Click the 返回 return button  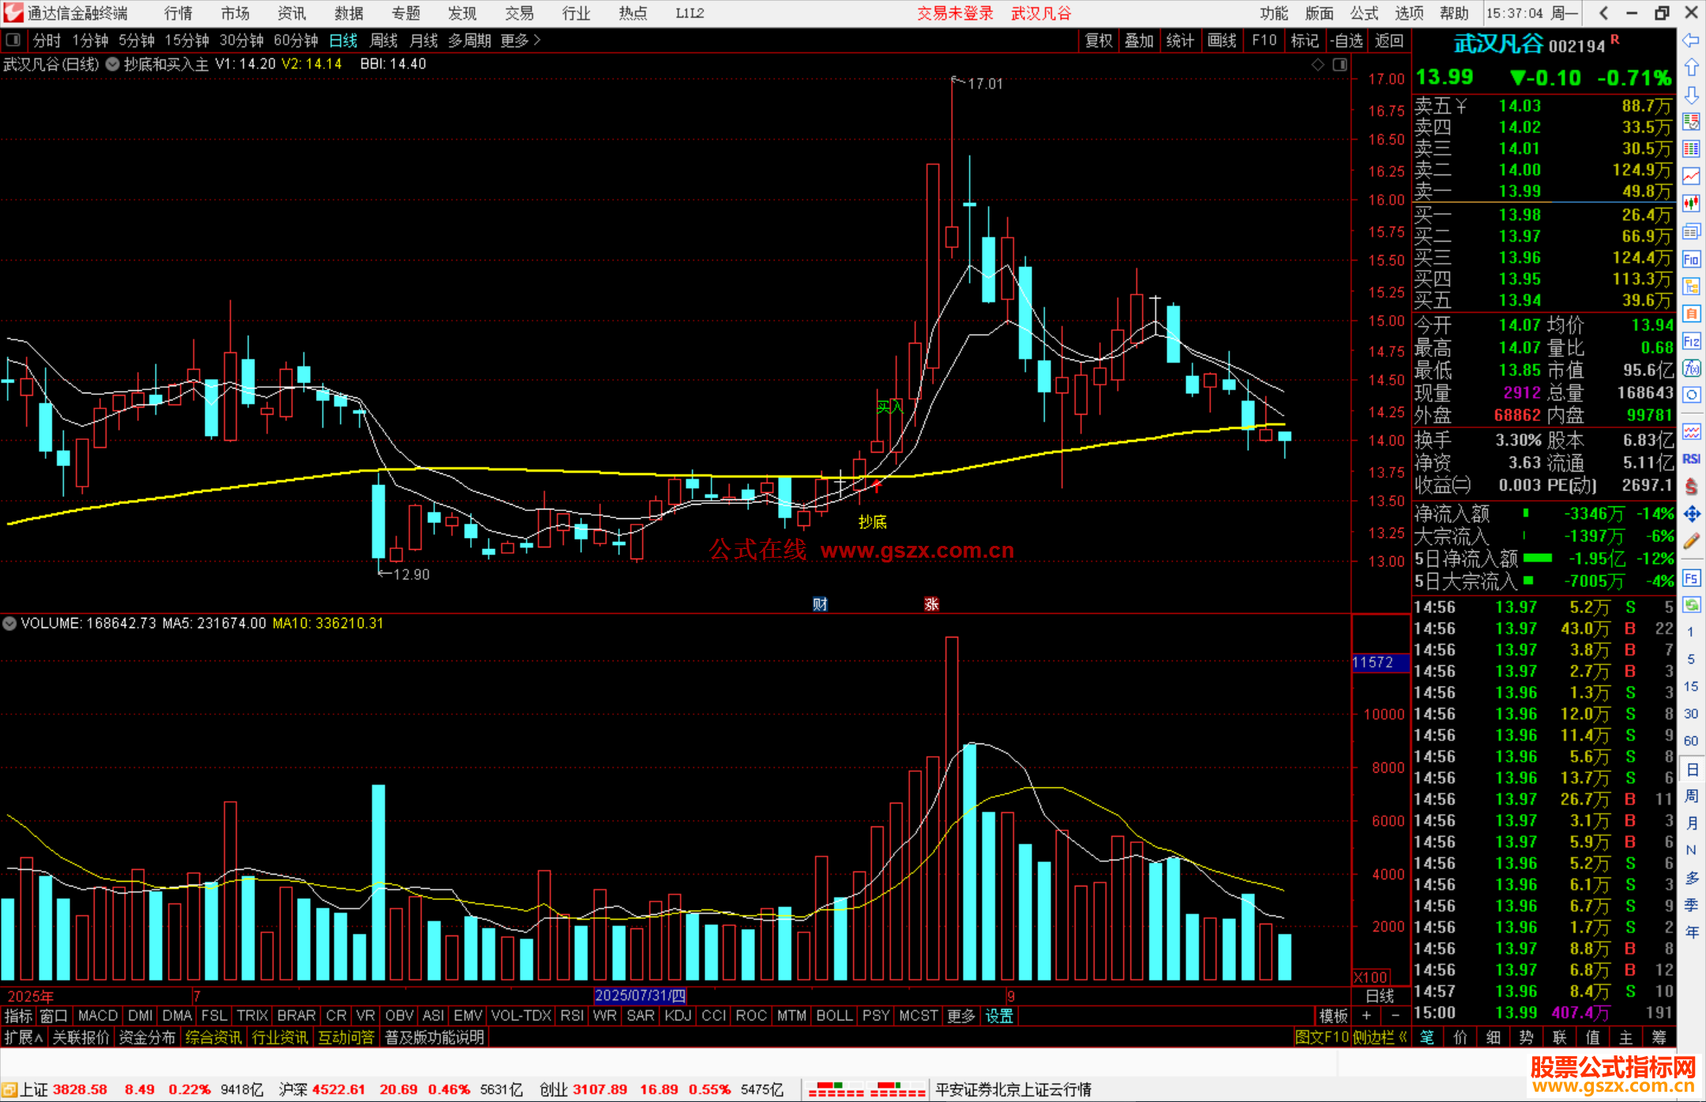pos(1388,40)
